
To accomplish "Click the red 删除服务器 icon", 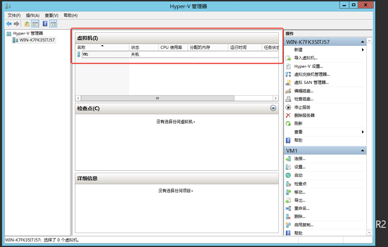I will point(288,115).
